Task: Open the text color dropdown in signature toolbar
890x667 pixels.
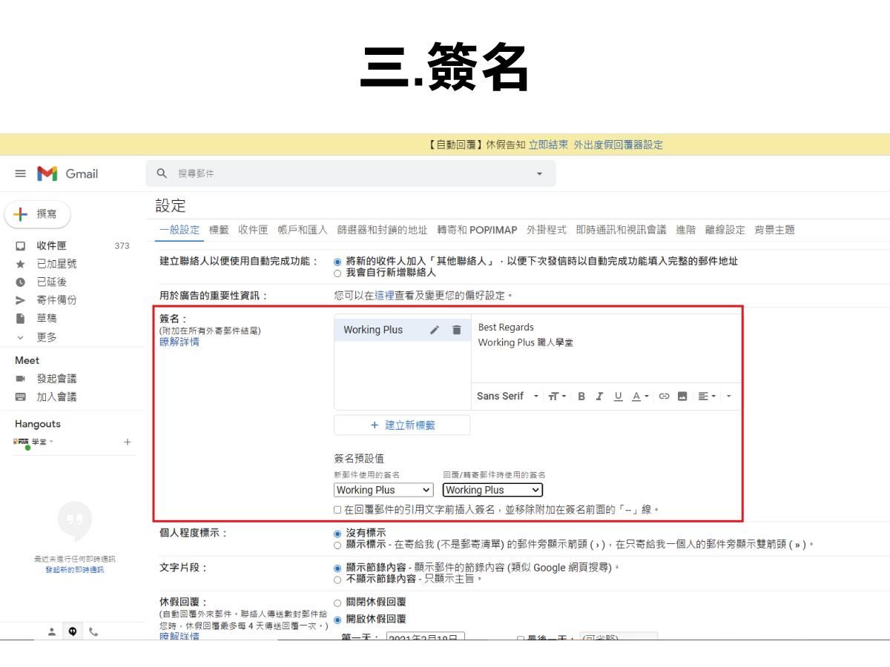Action: click(639, 396)
